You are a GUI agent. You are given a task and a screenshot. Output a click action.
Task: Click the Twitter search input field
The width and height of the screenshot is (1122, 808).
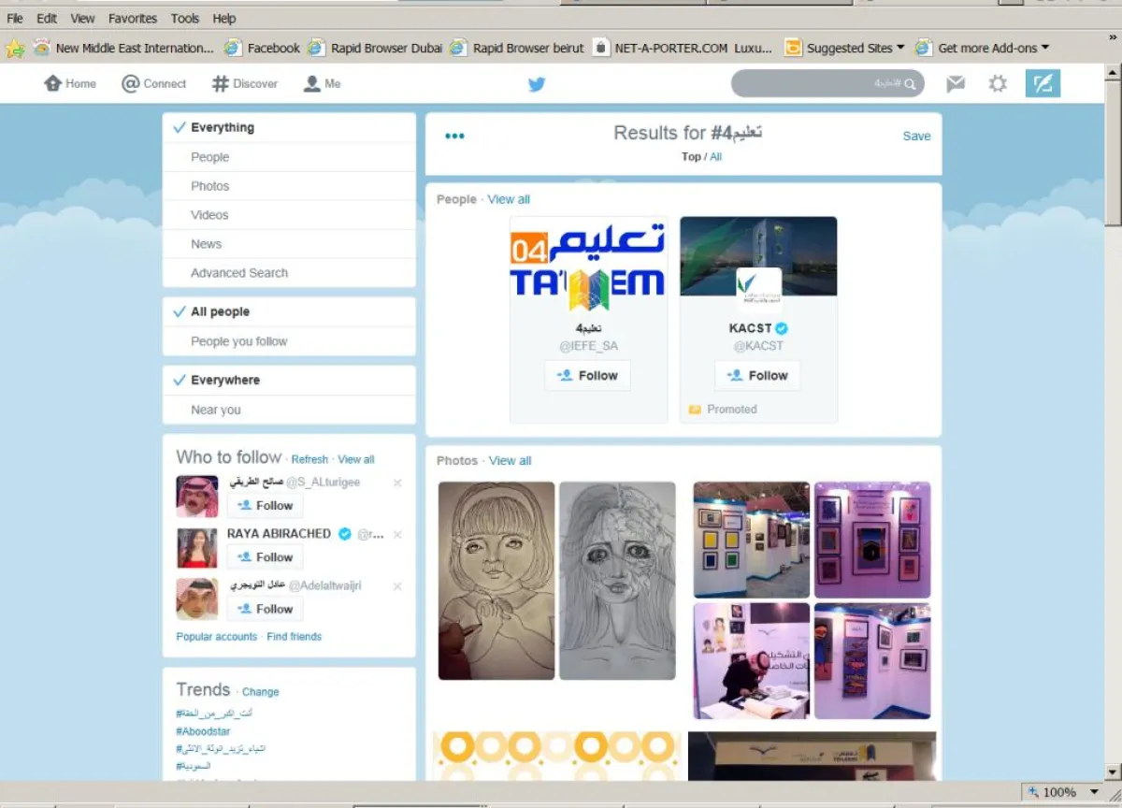click(x=818, y=83)
